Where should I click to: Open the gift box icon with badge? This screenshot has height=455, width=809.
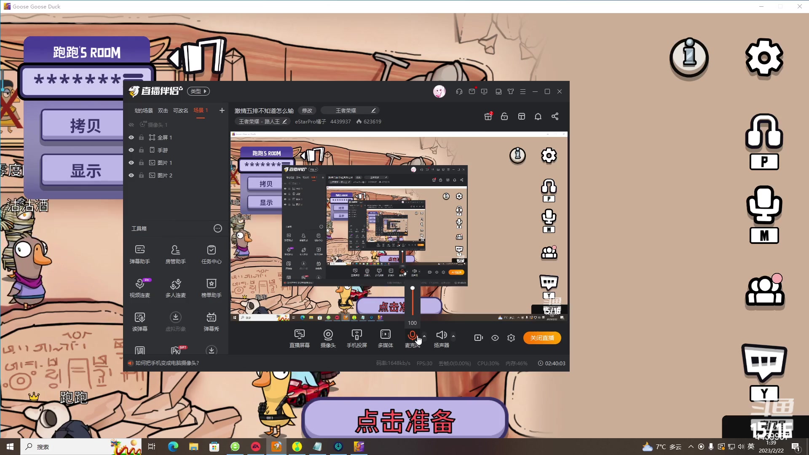(x=488, y=116)
